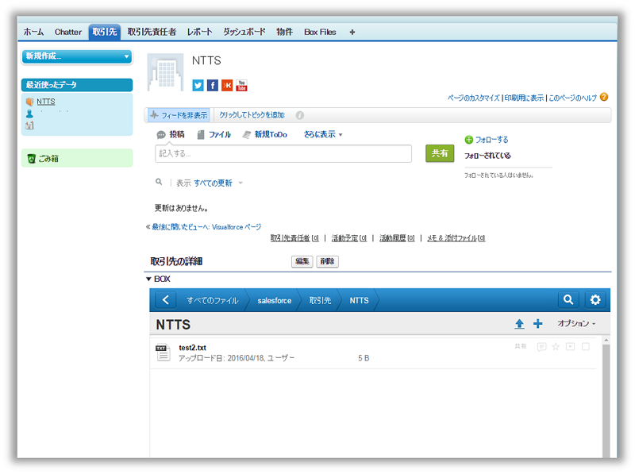Click the third recent item icon in sidebar

point(29,125)
